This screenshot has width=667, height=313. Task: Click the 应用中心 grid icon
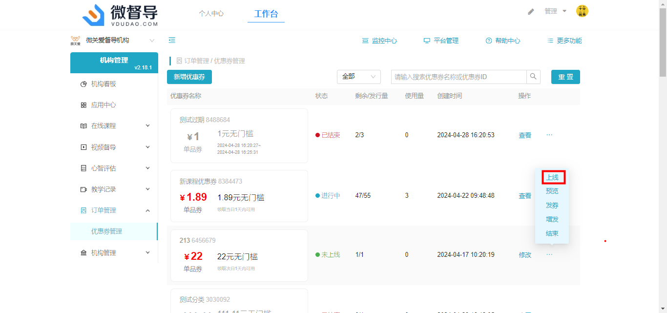tap(83, 105)
